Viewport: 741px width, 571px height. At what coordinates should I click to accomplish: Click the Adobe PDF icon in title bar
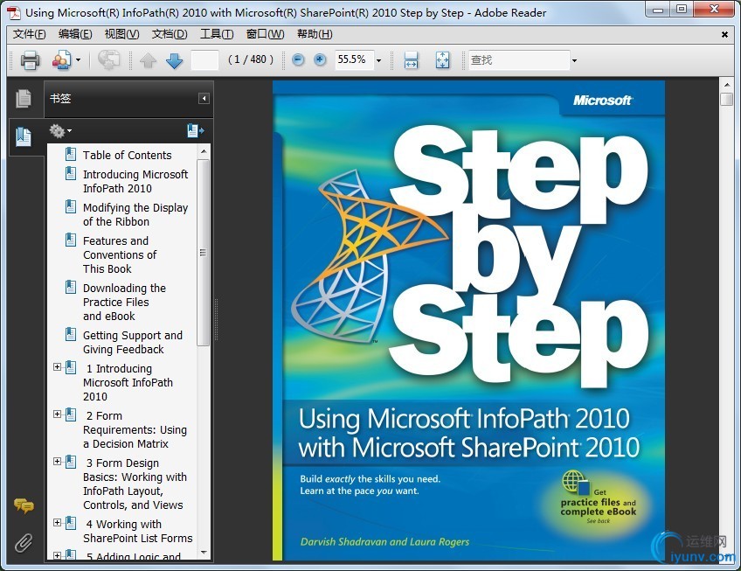tap(14, 13)
